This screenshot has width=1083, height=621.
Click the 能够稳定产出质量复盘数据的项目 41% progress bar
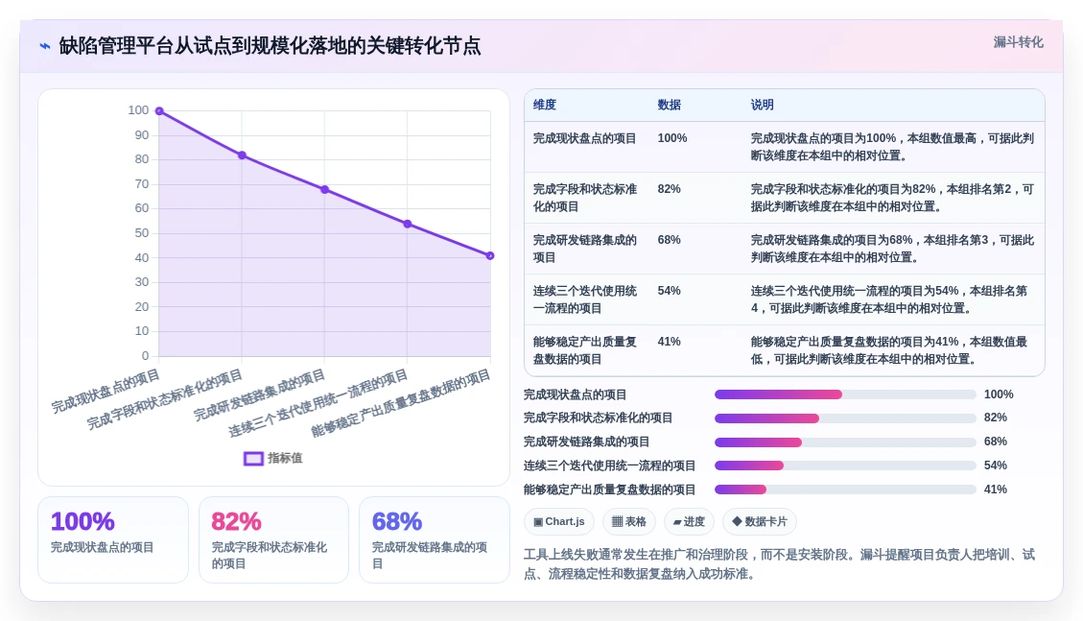(x=845, y=490)
